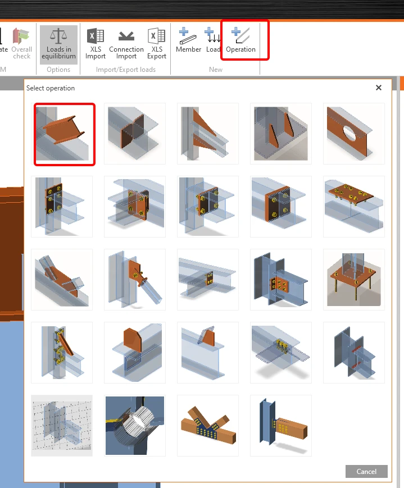Click the Overall check icon

[21, 44]
